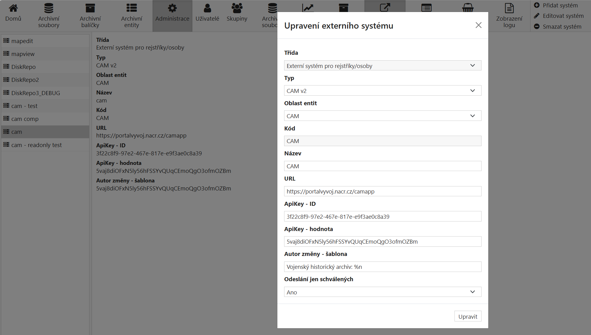Viewport: 591px width, 335px height.
Task: Open Archivní entity list icon
Action: (x=132, y=8)
